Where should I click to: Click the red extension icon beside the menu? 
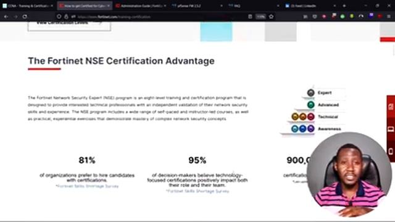[x=380, y=17]
